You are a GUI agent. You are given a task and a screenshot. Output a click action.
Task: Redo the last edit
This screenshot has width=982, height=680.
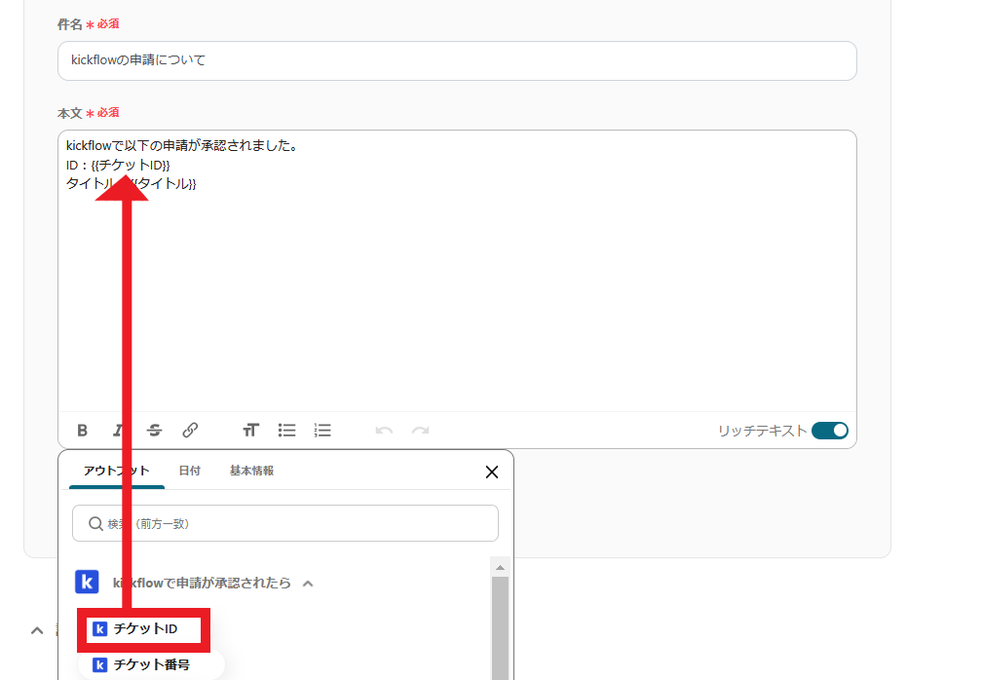(x=420, y=431)
